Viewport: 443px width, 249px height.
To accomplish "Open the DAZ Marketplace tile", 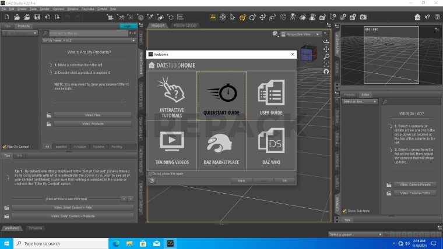I will [x=221, y=145].
